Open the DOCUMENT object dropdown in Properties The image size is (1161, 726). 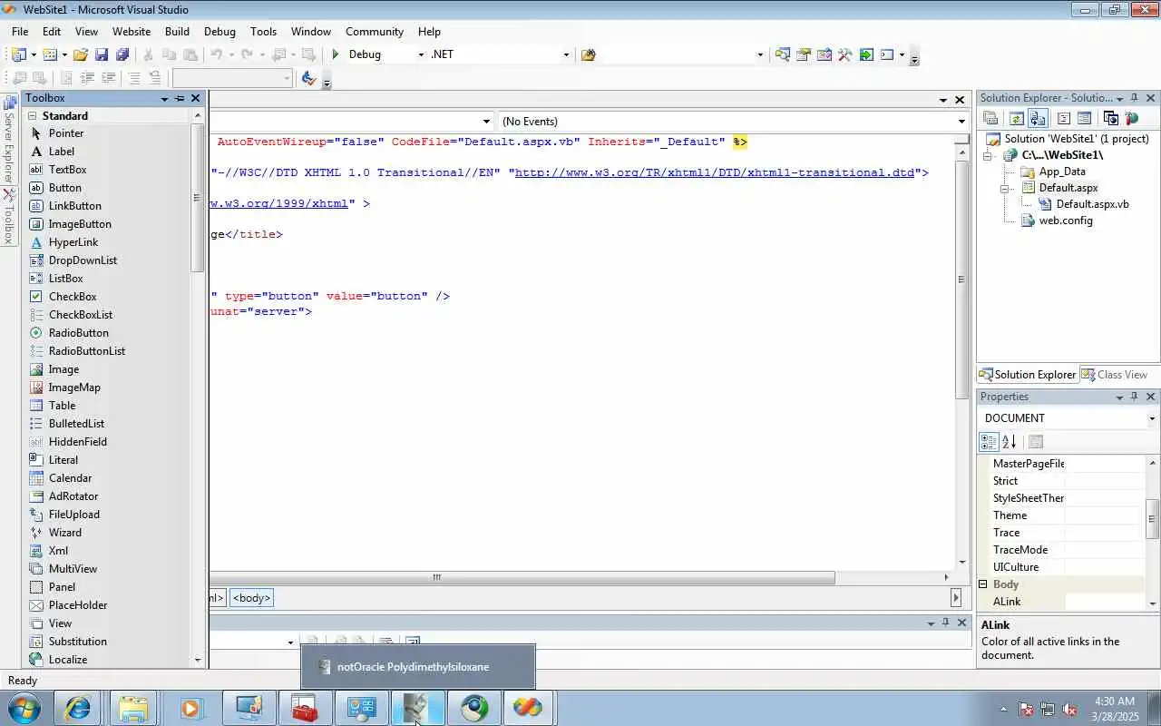(1151, 418)
